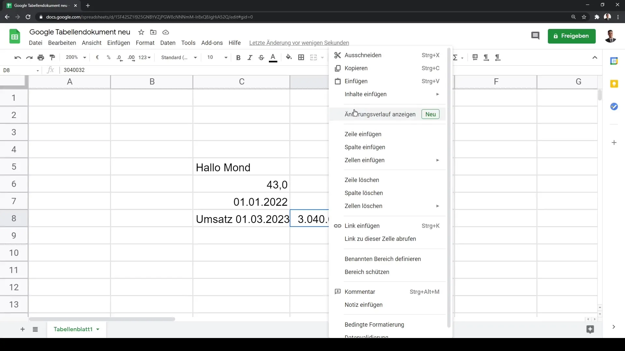Viewport: 625px width, 351px height.
Task: Click the plus add-ons icon in side panel
Action: coord(614,143)
